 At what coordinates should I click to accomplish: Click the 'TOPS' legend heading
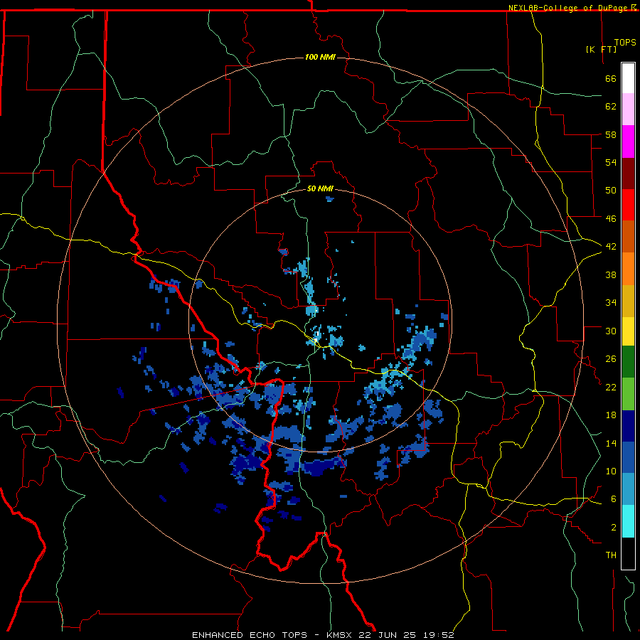(625, 43)
